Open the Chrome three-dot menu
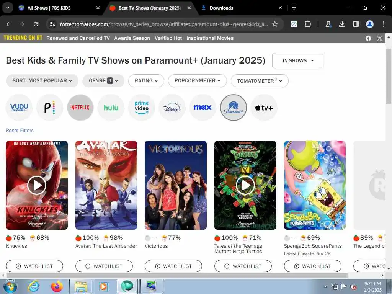 click(384, 24)
